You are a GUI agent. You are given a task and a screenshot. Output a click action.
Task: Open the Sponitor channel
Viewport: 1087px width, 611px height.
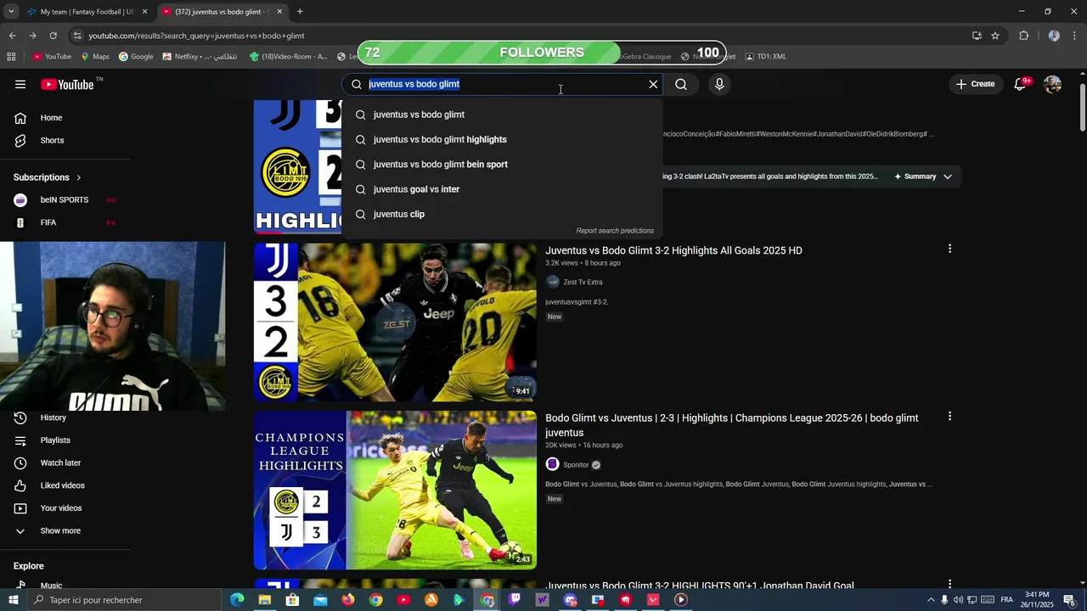(x=576, y=465)
